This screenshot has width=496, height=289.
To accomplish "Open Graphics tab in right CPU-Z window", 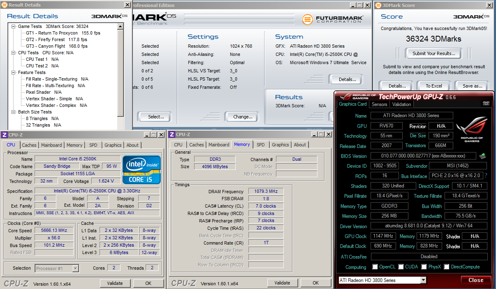I will click(x=280, y=145).
